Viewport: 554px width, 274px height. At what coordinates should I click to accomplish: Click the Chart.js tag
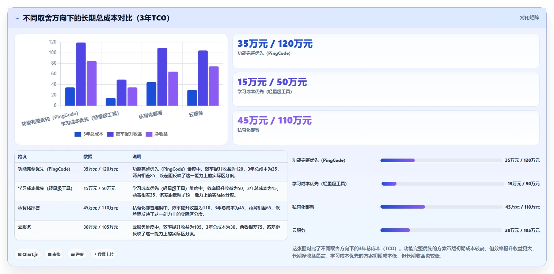[x=28, y=254]
